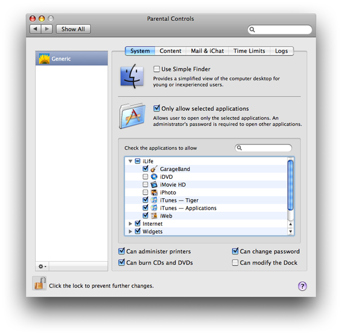Viewport: 342px width, 335px height.
Task: Click the iPhoto app icon
Action: click(154, 193)
